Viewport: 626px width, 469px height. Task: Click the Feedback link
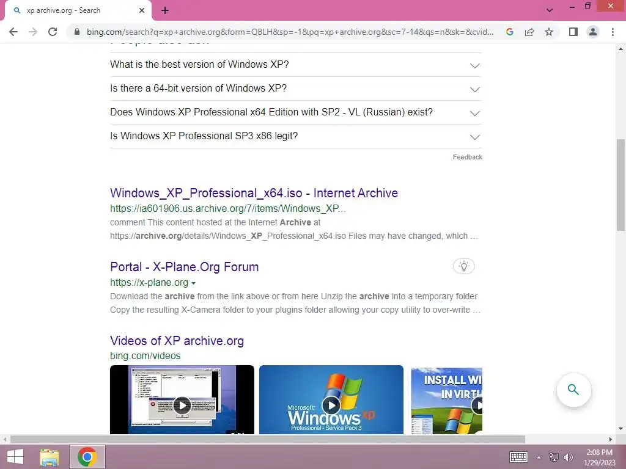[x=468, y=157]
